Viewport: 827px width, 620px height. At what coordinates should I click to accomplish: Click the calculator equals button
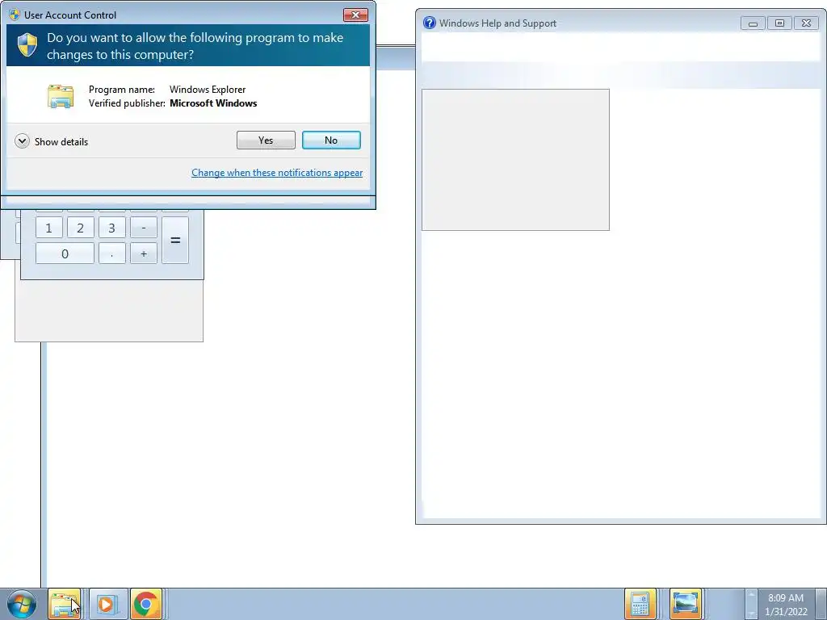click(x=175, y=241)
